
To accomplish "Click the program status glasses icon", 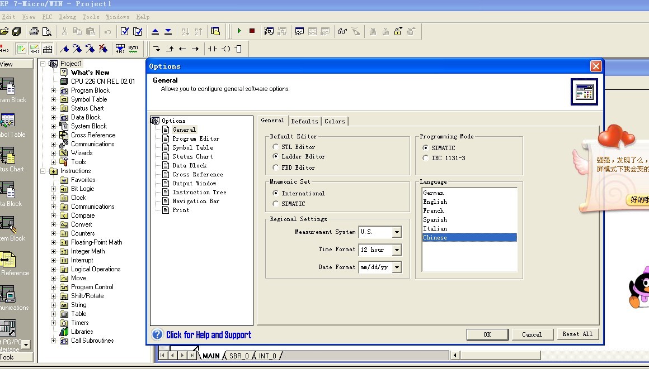I will click(342, 31).
